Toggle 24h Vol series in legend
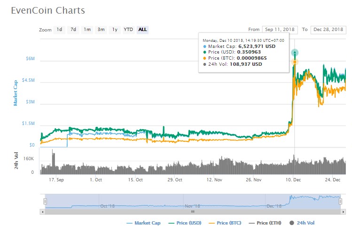Screen dimensions: 352x233 [x=302, y=223]
